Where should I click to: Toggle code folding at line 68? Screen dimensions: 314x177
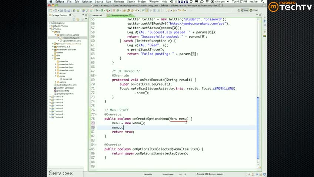point(96,76)
